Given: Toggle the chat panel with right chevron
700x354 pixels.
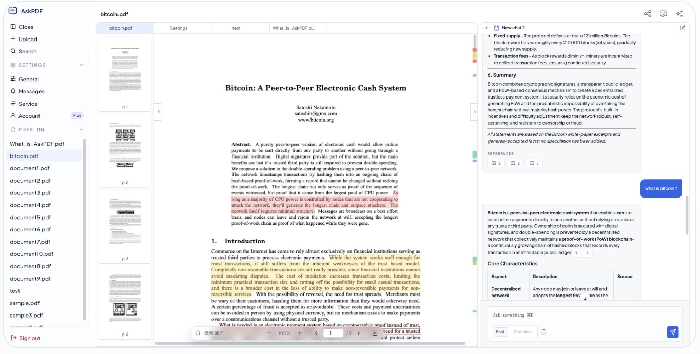Looking at the screenshot, I should tap(474, 112).
